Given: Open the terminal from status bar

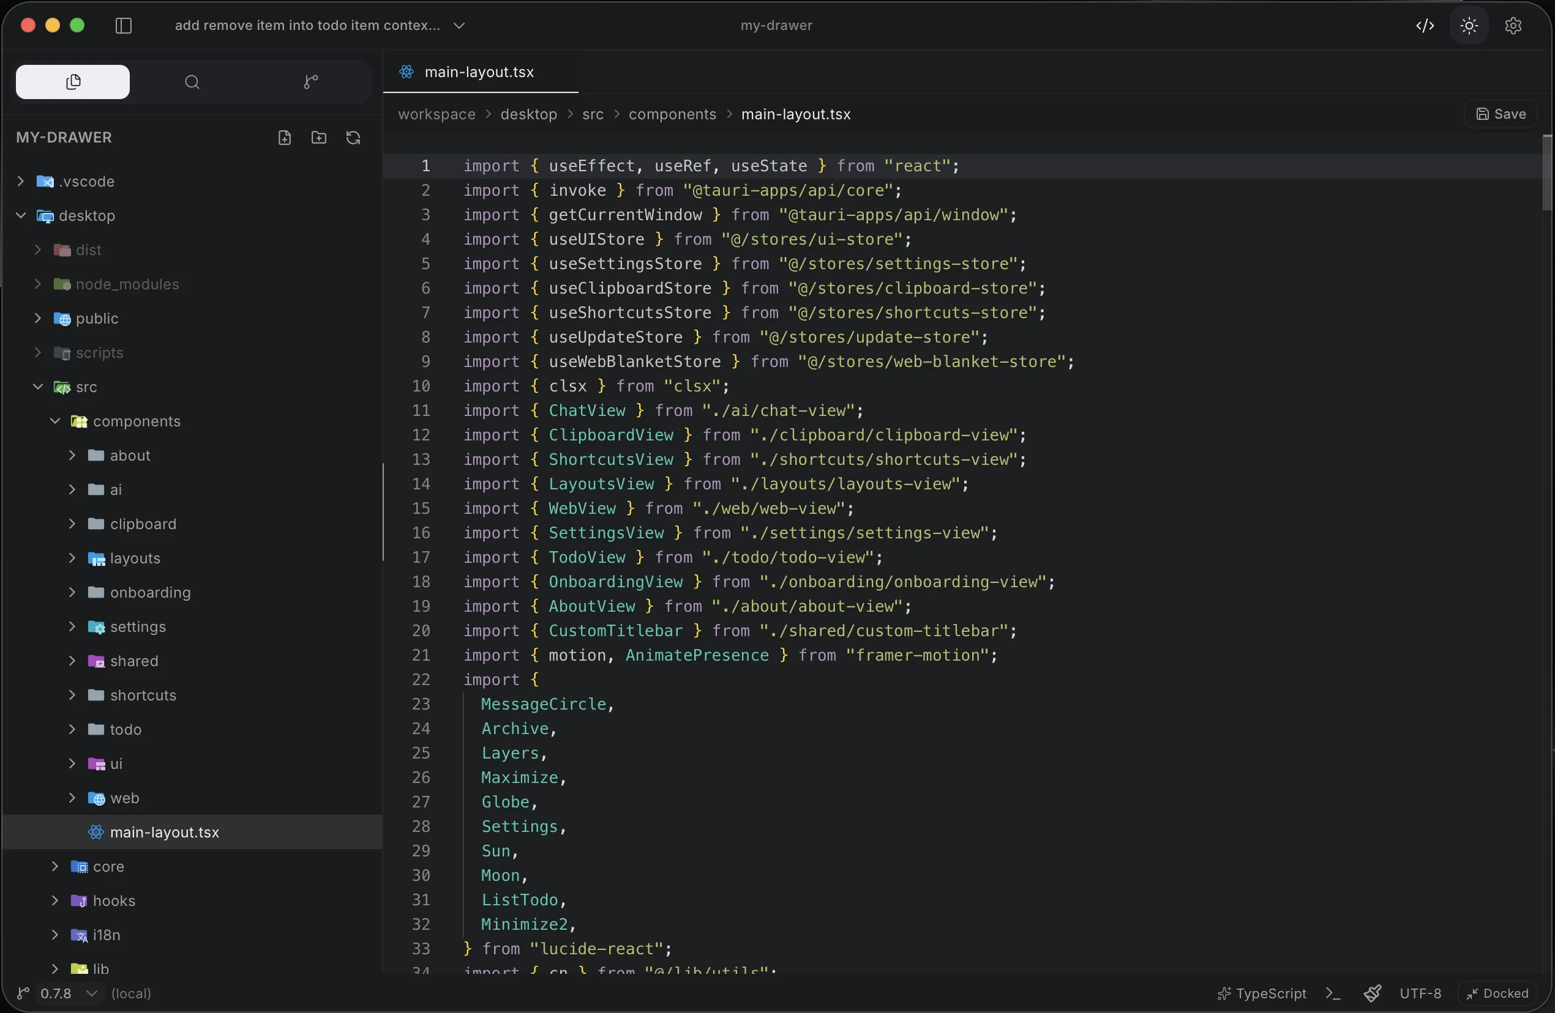Looking at the screenshot, I should 1333,993.
